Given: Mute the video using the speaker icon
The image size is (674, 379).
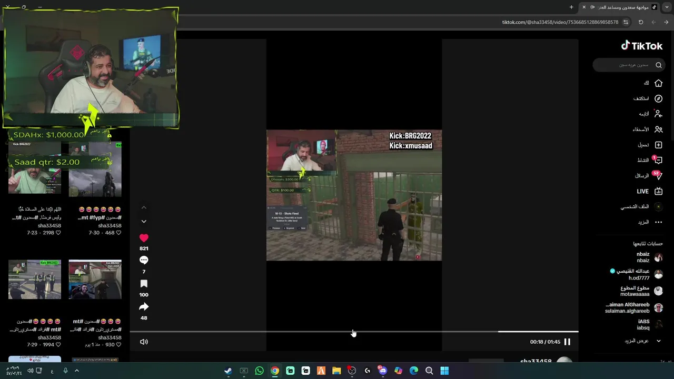Looking at the screenshot, I should coord(144,342).
